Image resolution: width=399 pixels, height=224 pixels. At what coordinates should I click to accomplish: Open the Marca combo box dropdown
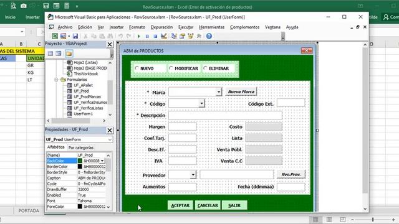pyautogui.click(x=219, y=92)
